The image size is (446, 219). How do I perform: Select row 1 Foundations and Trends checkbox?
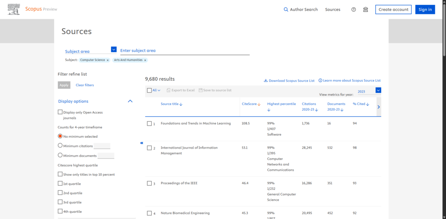[x=149, y=124]
